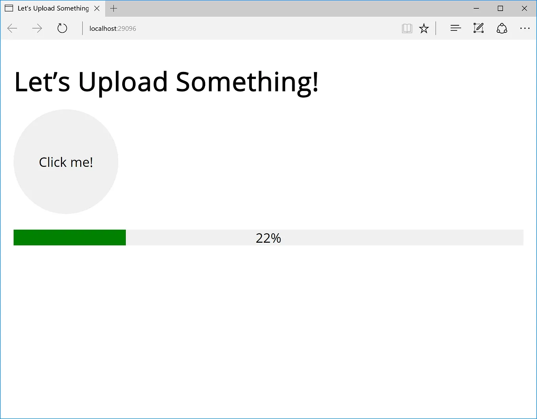Click the browser Back arrow

point(12,28)
